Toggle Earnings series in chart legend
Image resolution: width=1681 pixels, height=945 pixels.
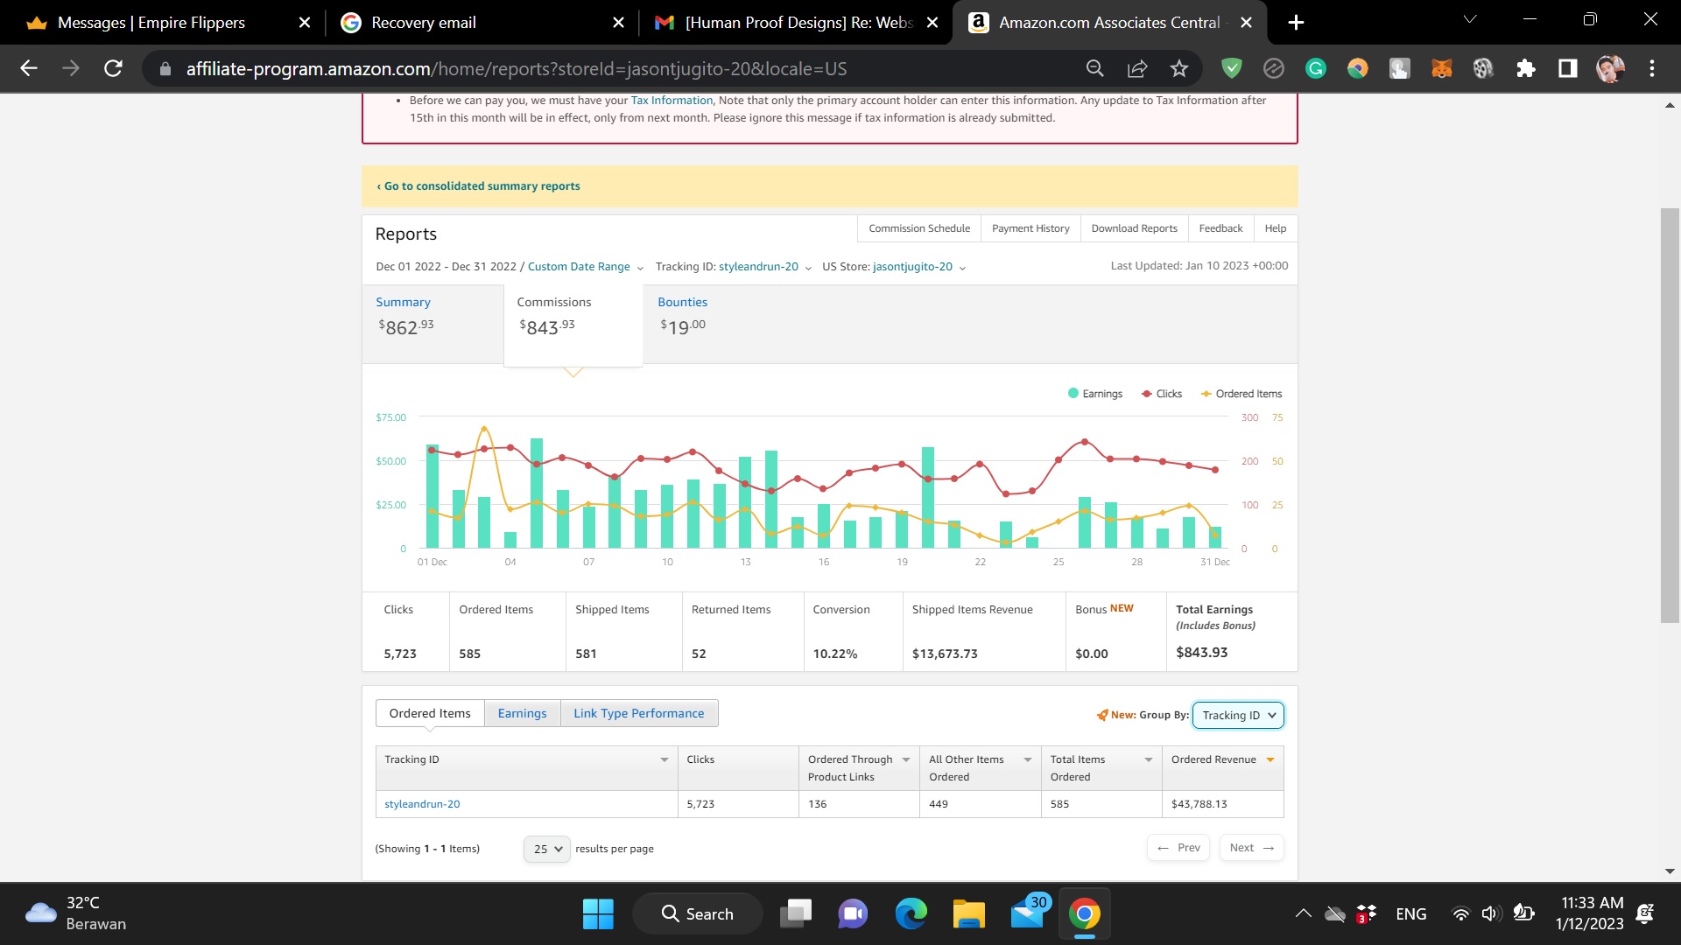(1094, 394)
